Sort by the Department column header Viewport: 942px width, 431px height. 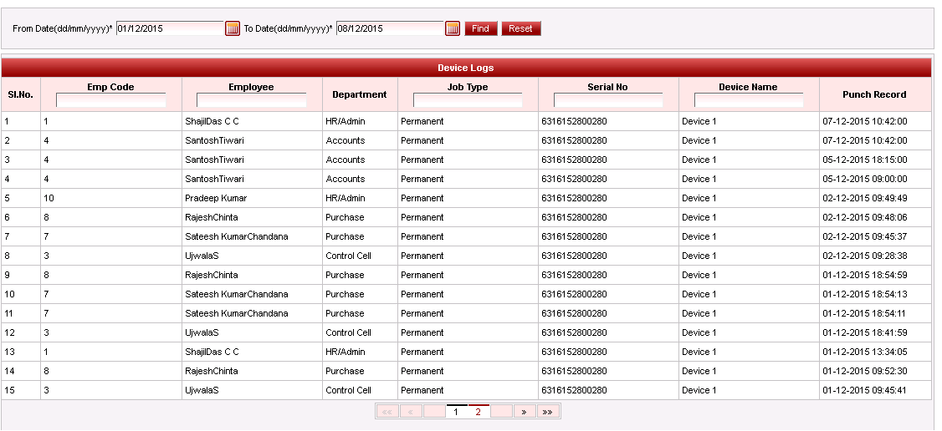click(360, 95)
